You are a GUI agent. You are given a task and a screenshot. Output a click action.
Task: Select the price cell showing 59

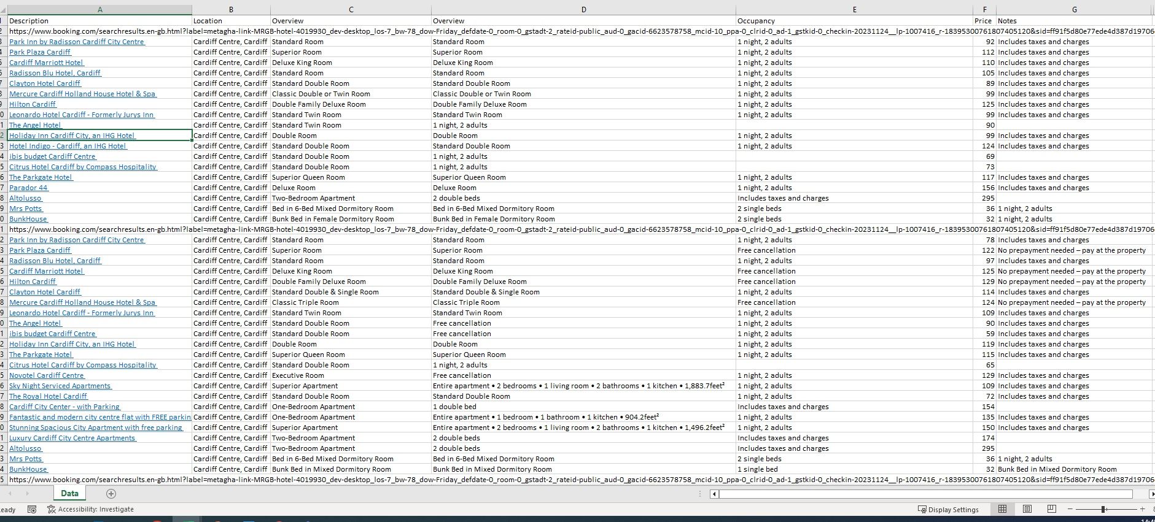985,334
